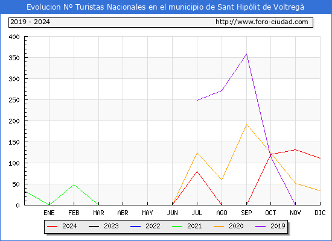Click the red 2024 point at November
The width and height of the screenshot is (332, 241).
click(295, 149)
